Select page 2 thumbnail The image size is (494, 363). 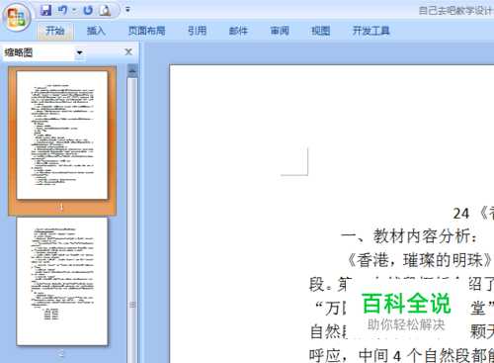[62, 281]
